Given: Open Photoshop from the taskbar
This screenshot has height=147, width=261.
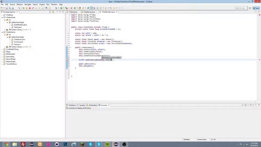Looking at the screenshot, I should coord(65,144).
